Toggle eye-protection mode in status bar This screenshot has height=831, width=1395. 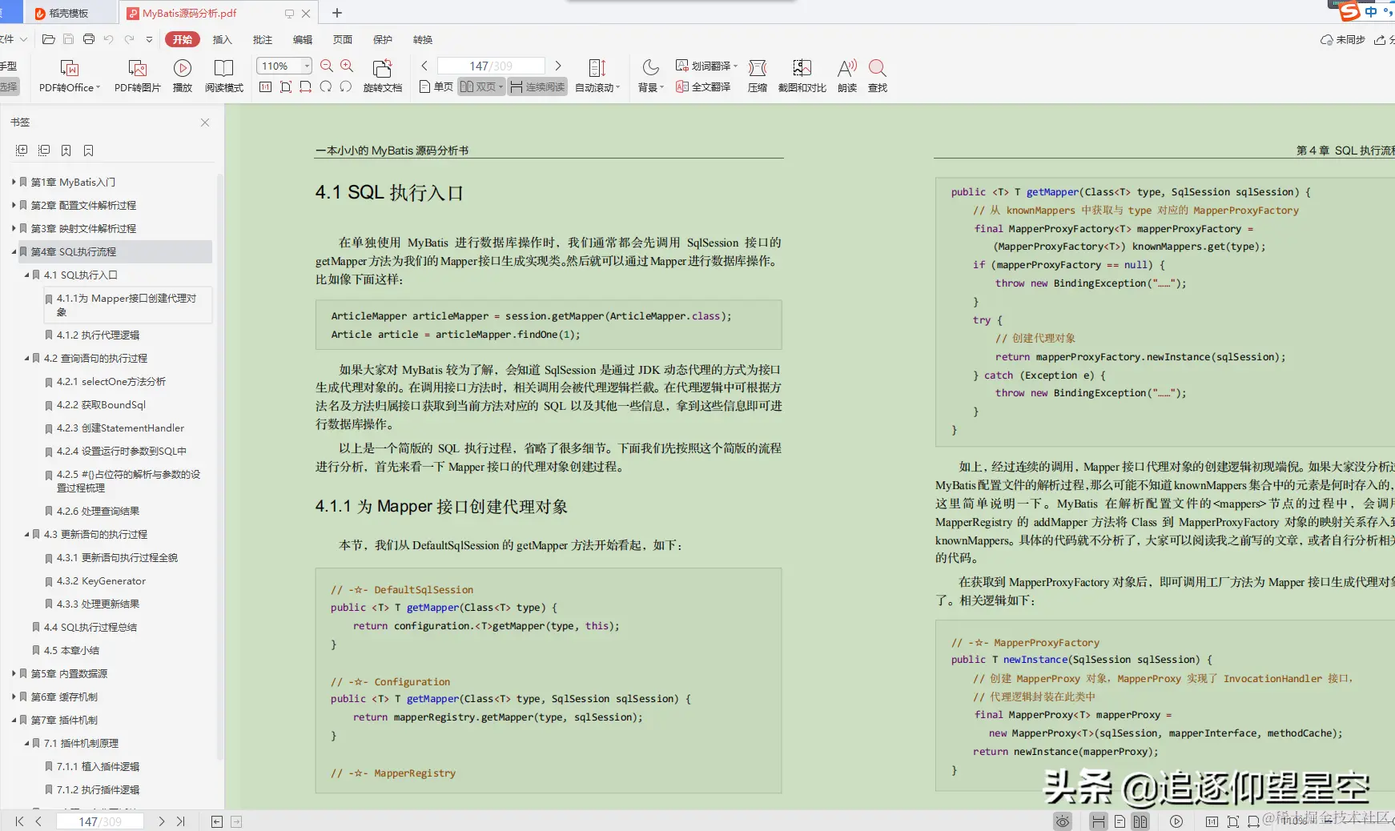(x=1063, y=821)
